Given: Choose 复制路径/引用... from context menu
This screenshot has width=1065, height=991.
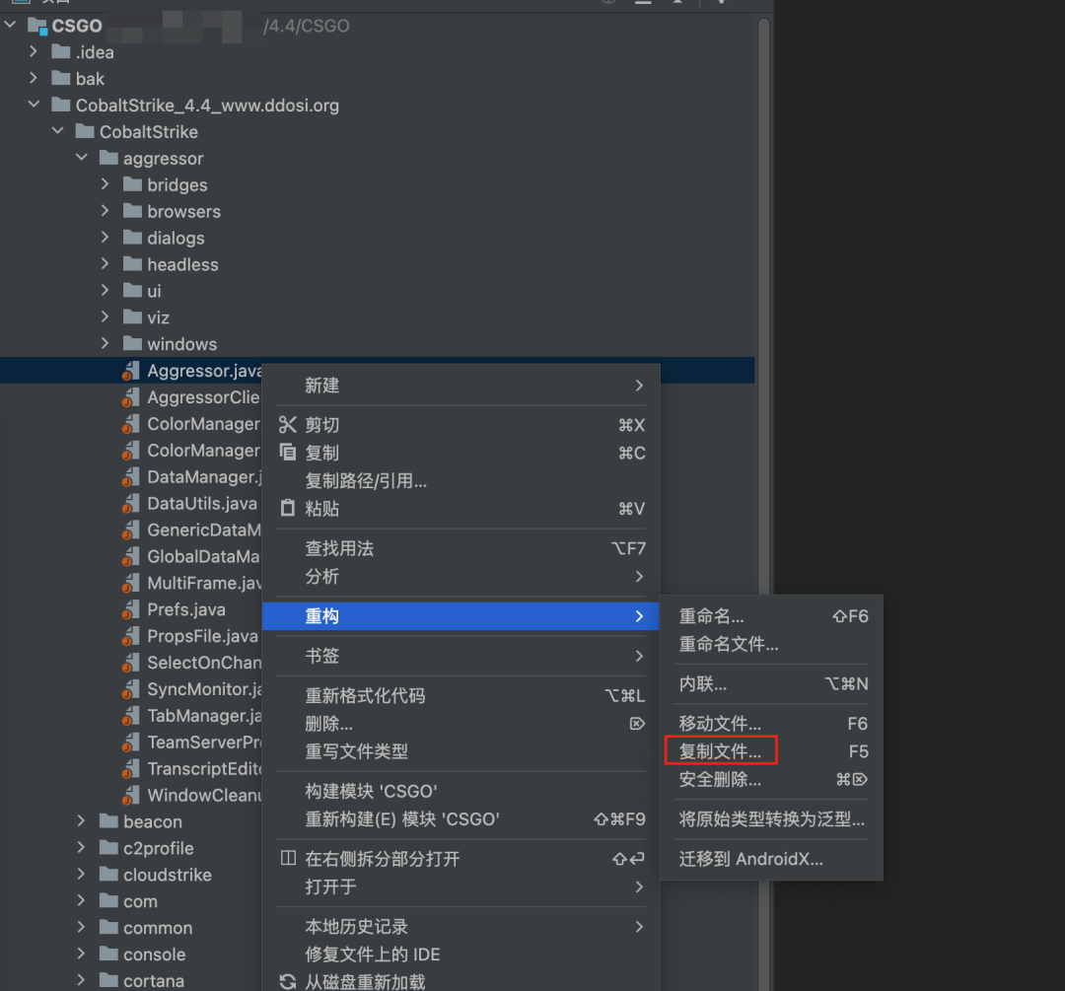Looking at the screenshot, I should [461, 481].
